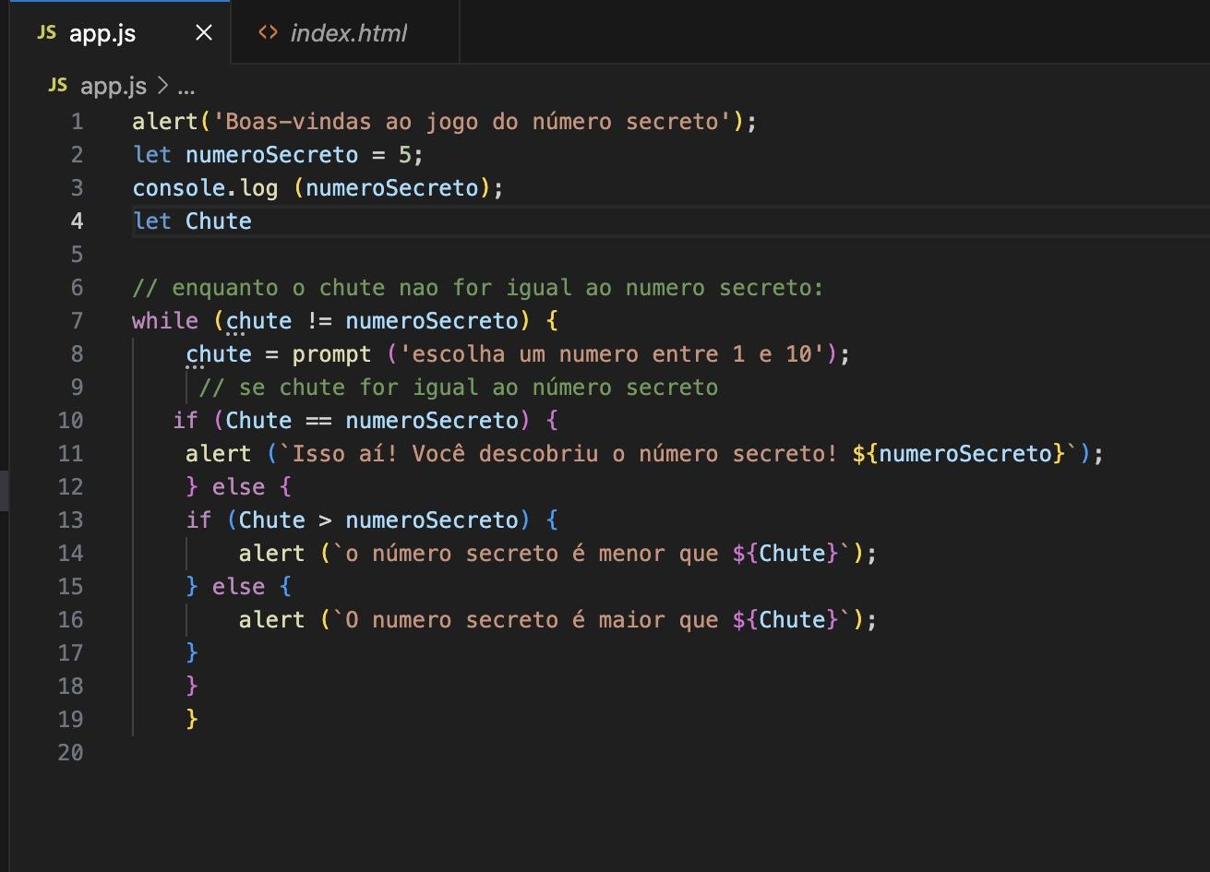The height and width of the screenshot is (872, 1210).
Task: Click line number 1 in gutter
Action: click(77, 122)
